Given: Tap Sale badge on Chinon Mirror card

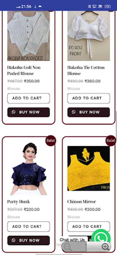Looking at the screenshot, I should pyautogui.click(x=111, y=141).
